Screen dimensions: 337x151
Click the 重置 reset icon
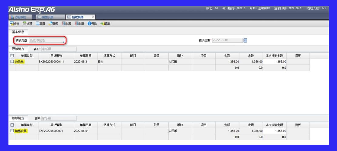pyautogui.click(x=37, y=24)
